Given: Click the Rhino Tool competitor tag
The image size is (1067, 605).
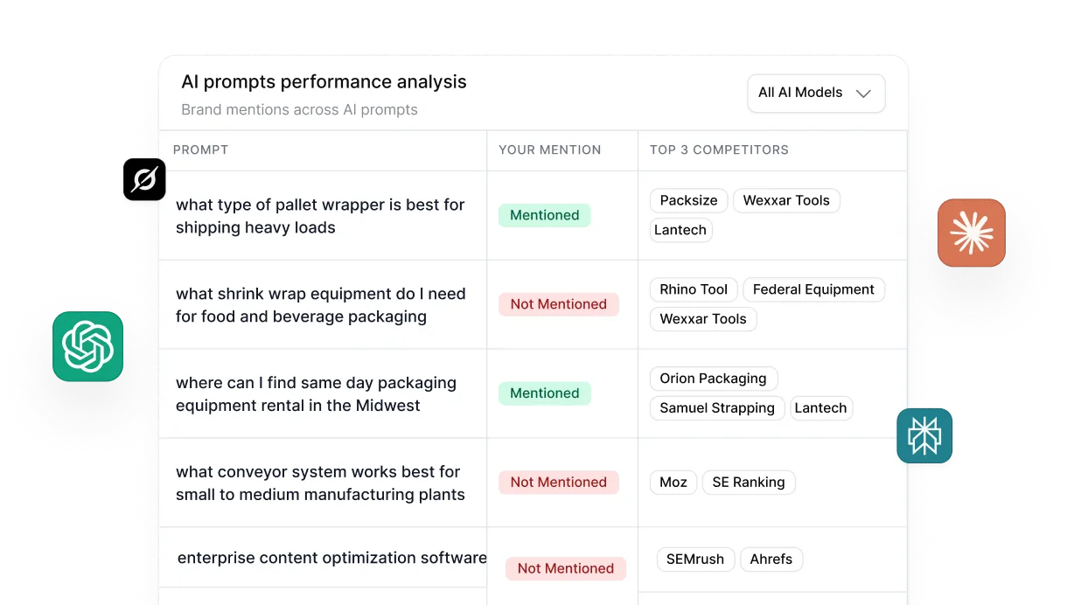Looking at the screenshot, I should pyautogui.click(x=694, y=289).
